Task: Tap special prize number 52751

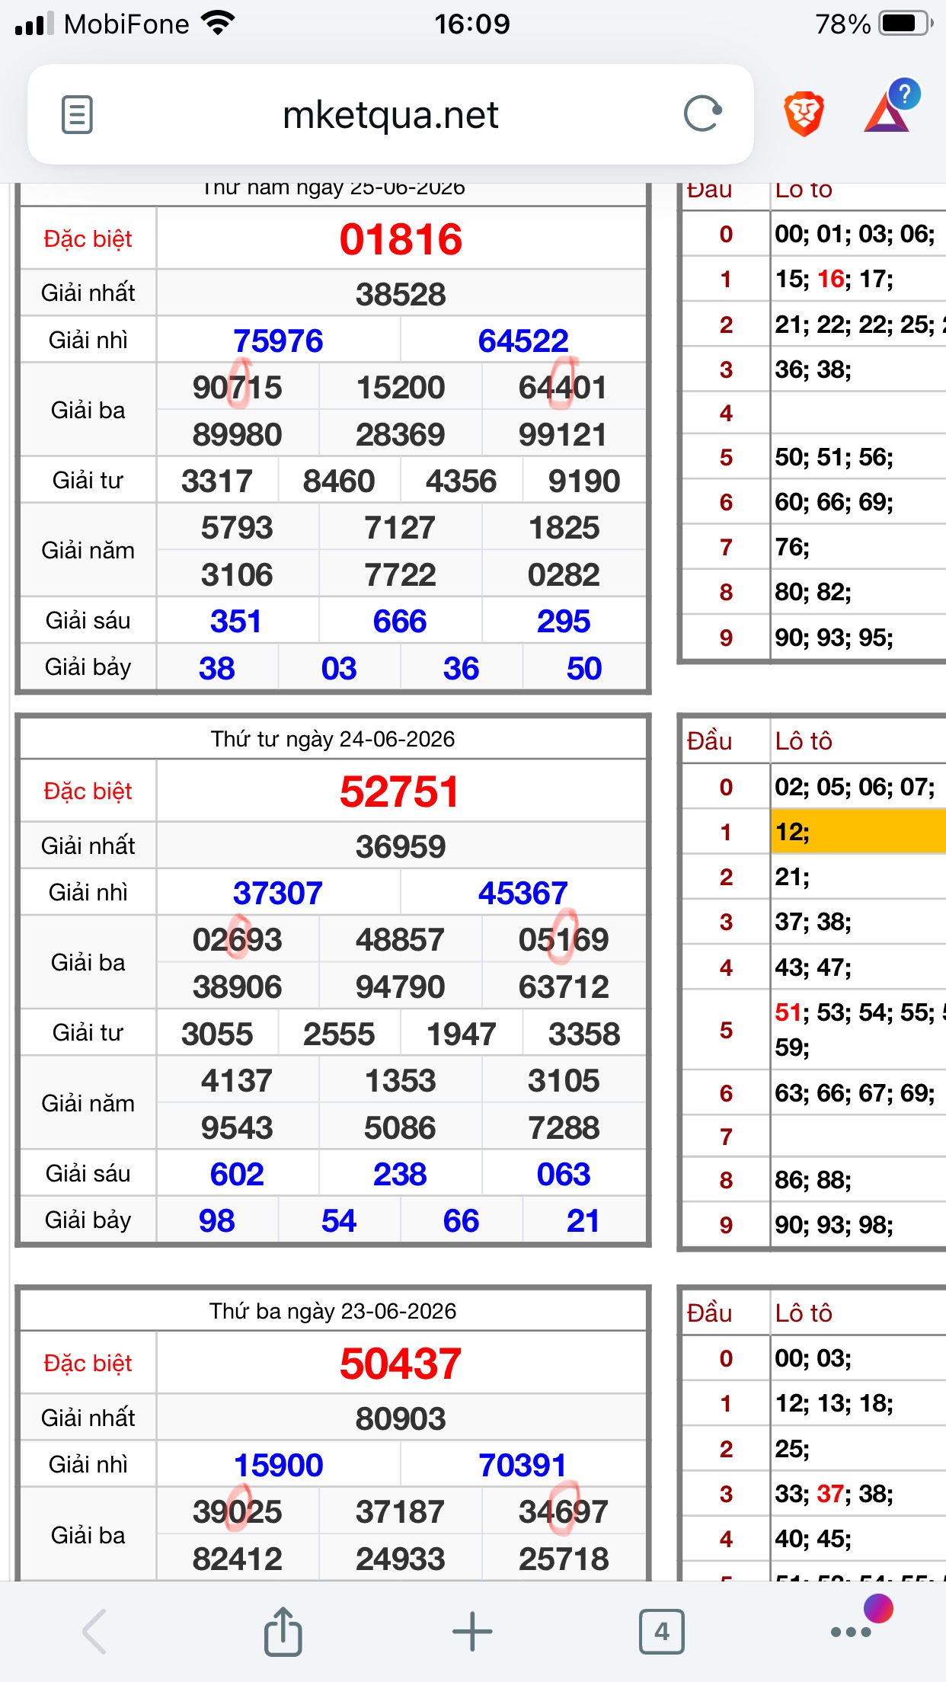Action: [x=401, y=791]
